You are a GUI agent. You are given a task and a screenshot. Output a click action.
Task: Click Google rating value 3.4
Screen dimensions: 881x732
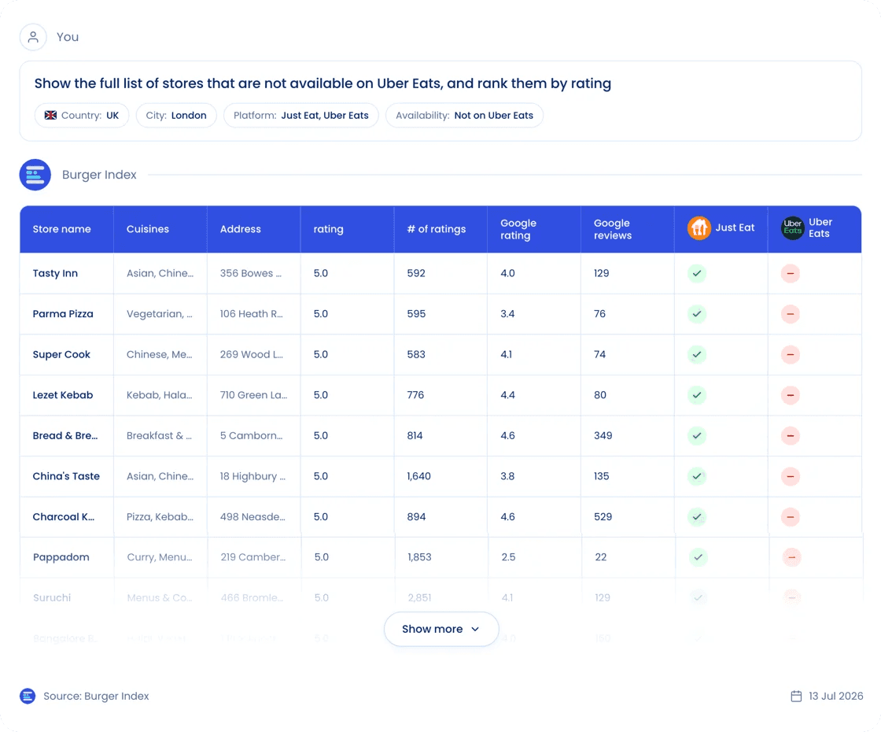click(507, 314)
